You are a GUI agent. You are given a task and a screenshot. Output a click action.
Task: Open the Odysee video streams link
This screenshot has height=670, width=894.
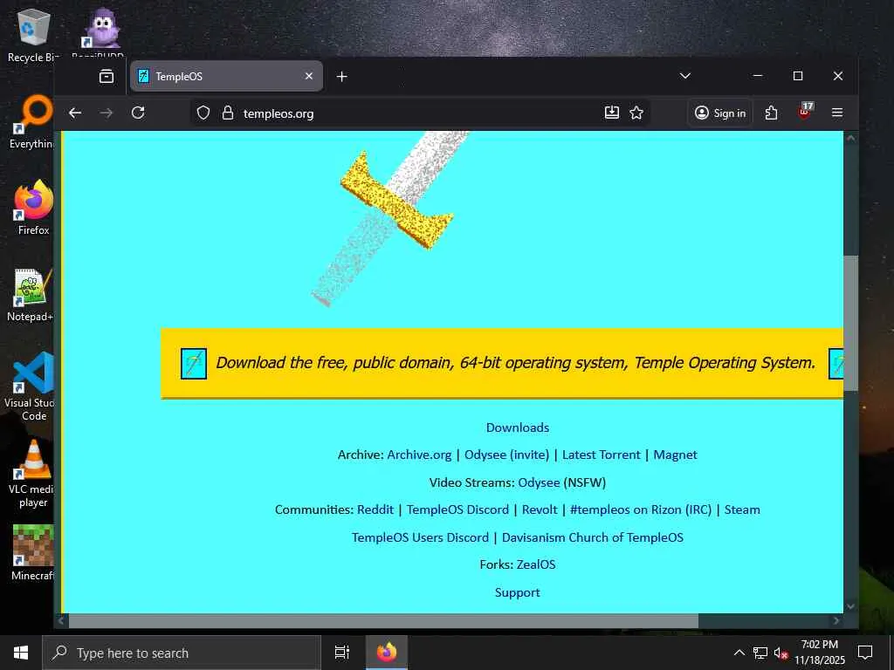tap(539, 482)
